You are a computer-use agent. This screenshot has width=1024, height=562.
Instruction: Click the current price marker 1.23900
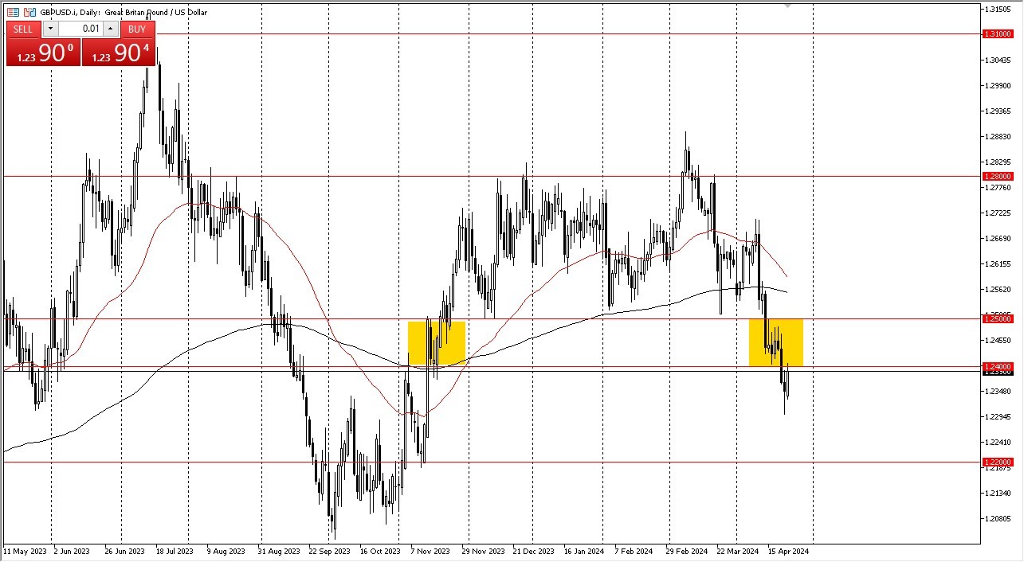pyautogui.click(x=998, y=374)
